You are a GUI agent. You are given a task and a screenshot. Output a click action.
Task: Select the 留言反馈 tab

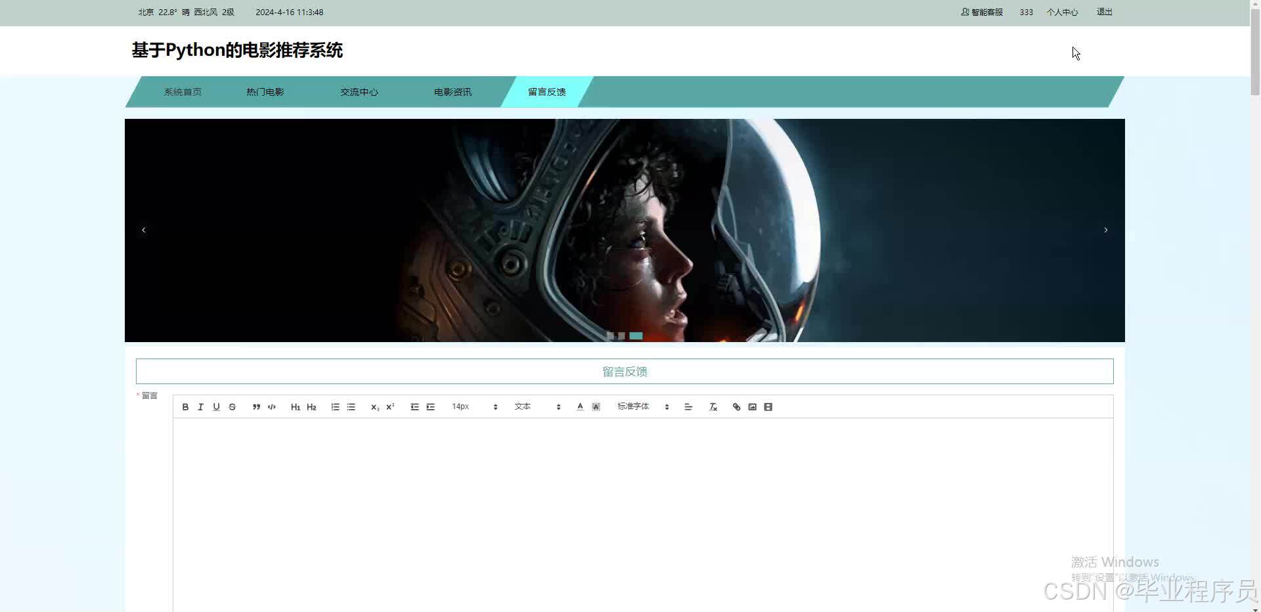547,92
